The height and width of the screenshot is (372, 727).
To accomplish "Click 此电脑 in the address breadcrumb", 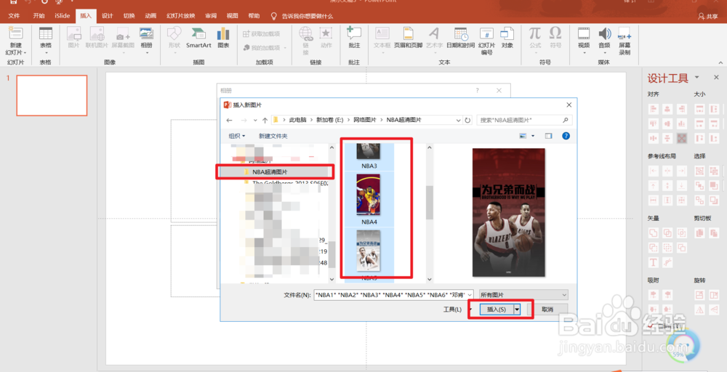I will coord(297,120).
